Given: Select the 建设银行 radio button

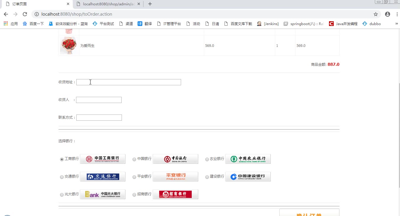Looking at the screenshot, I should tap(207, 177).
